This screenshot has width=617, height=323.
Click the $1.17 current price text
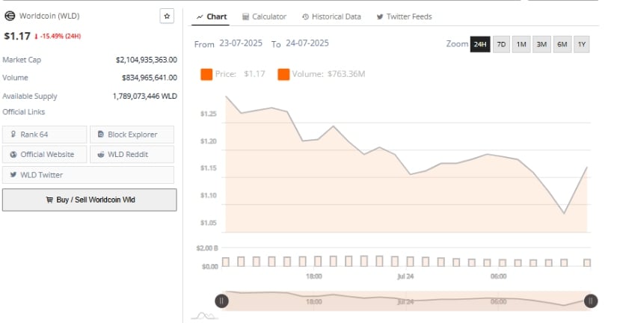coord(17,36)
